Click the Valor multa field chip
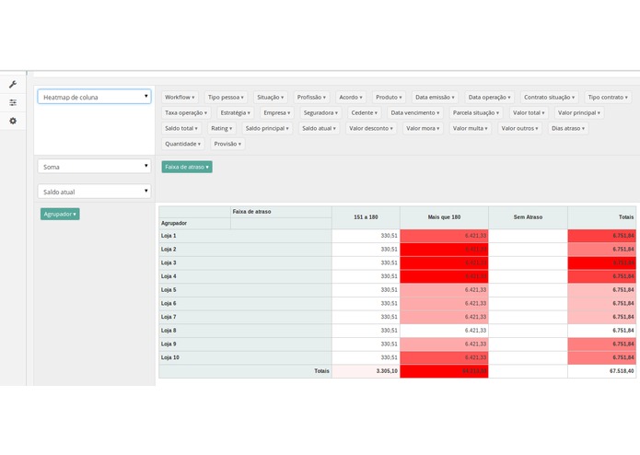 (470, 128)
